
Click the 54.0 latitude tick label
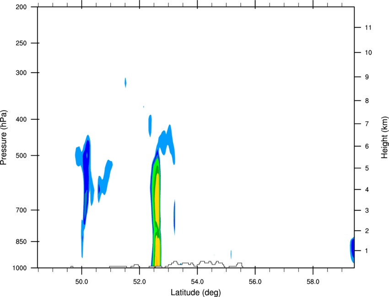[197, 282]
